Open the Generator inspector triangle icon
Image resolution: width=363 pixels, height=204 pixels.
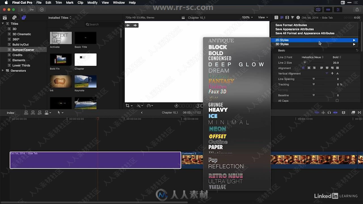[x=293, y=18]
